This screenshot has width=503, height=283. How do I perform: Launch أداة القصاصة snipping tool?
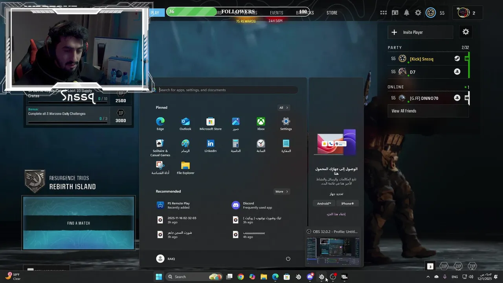[160, 168]
